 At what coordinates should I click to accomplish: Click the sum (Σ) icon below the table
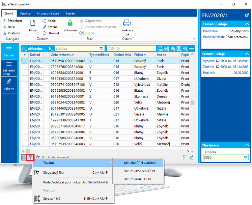pos(184,157)
